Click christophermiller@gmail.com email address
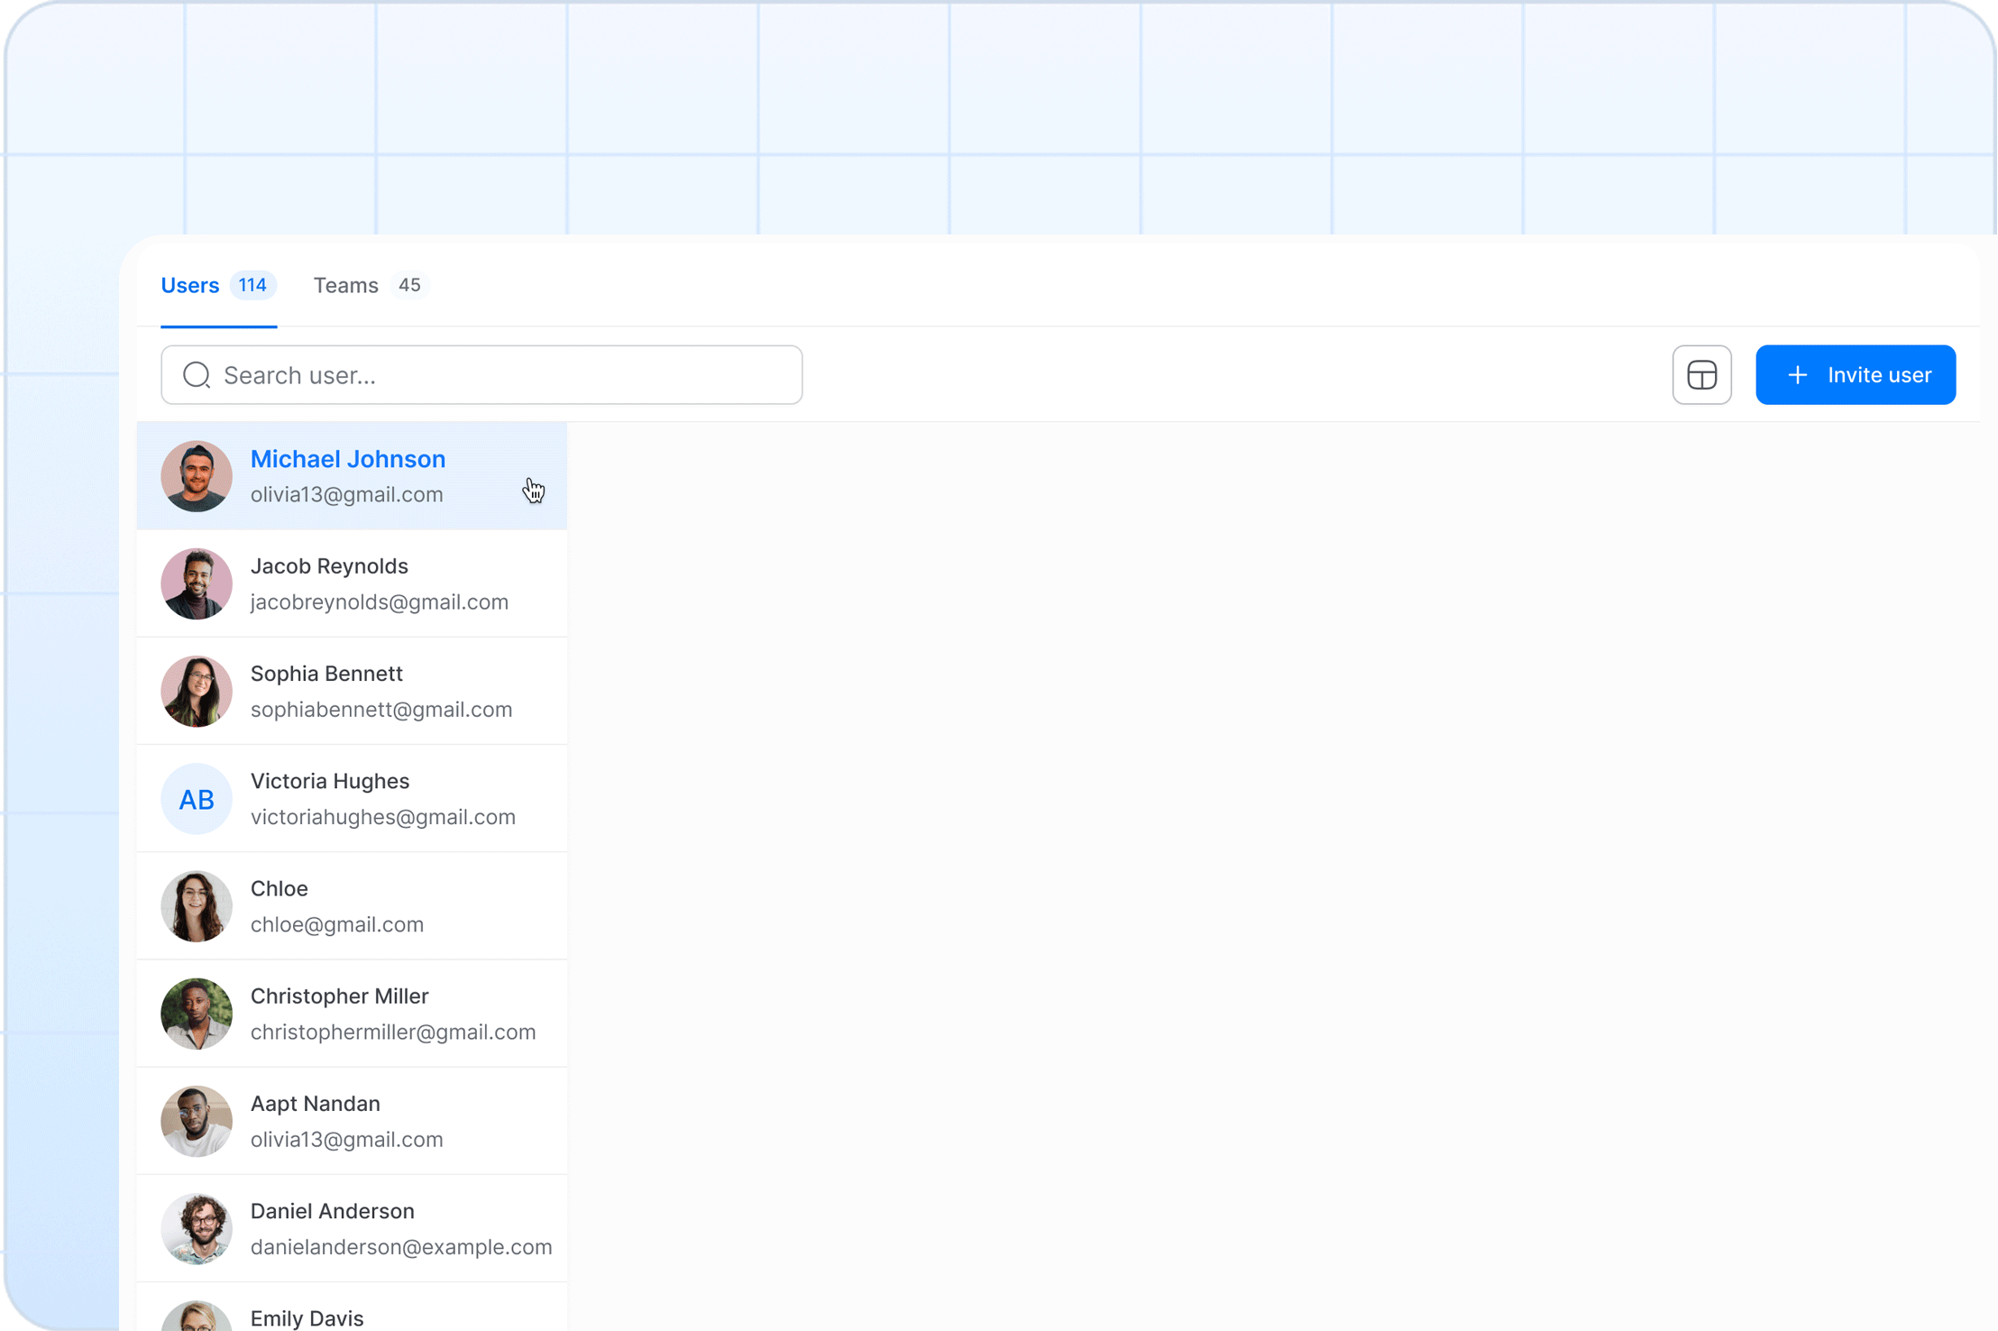 [393, 1032]
